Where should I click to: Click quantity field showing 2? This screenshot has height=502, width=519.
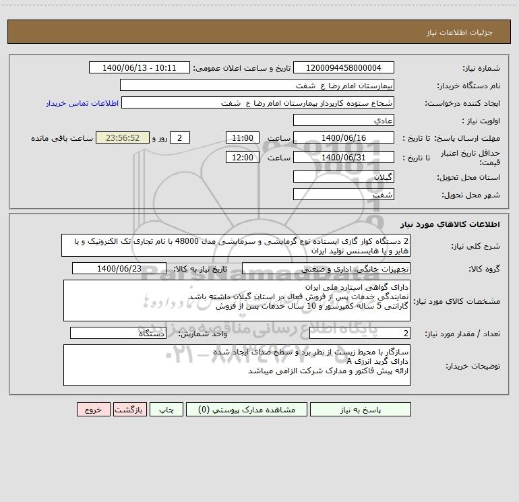point(360,334)
